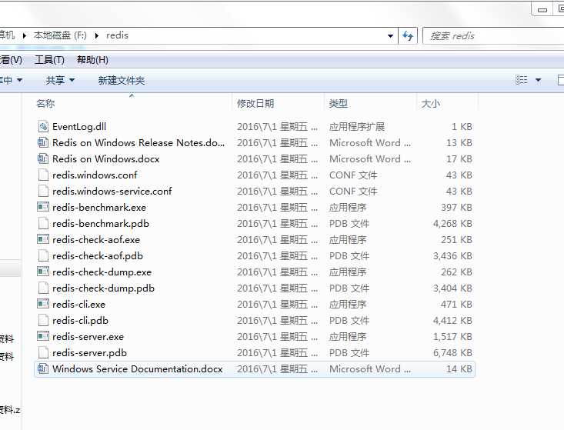Change the view layout icon
Screen dimensions: 564x430
[x=521, y=80]
